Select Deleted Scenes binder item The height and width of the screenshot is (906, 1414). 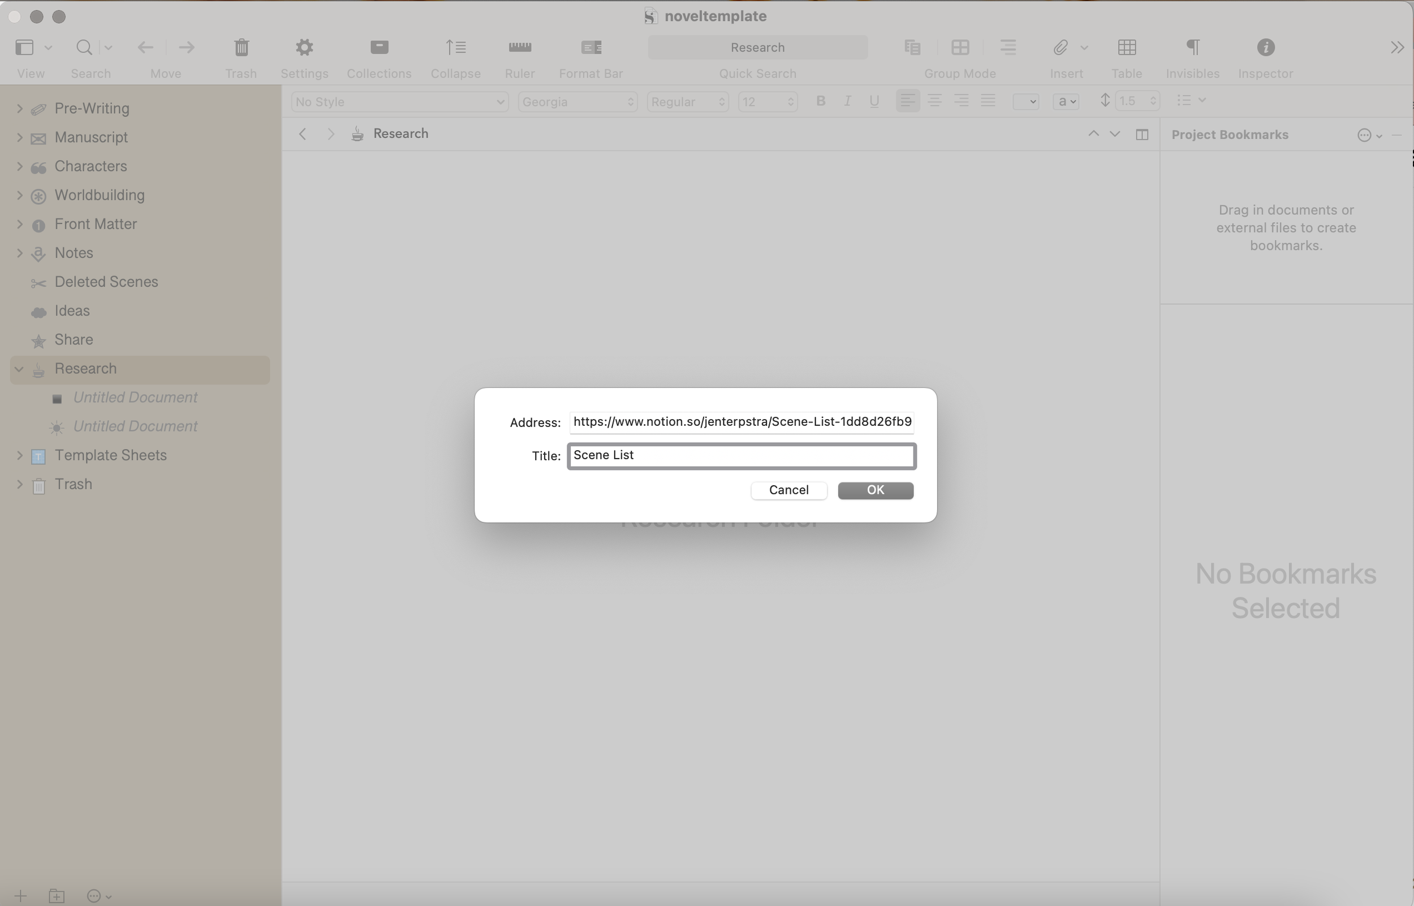coord(106,282)
